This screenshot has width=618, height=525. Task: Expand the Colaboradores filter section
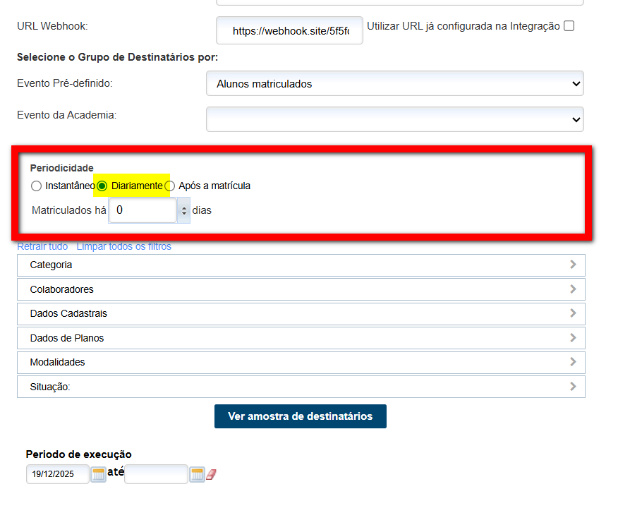pos(301,289)
